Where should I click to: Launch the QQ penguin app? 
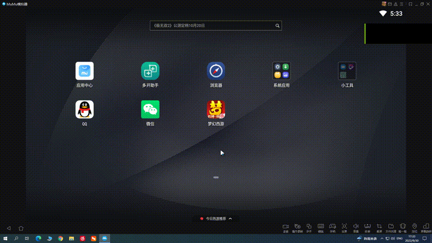[x=84, y=109]
